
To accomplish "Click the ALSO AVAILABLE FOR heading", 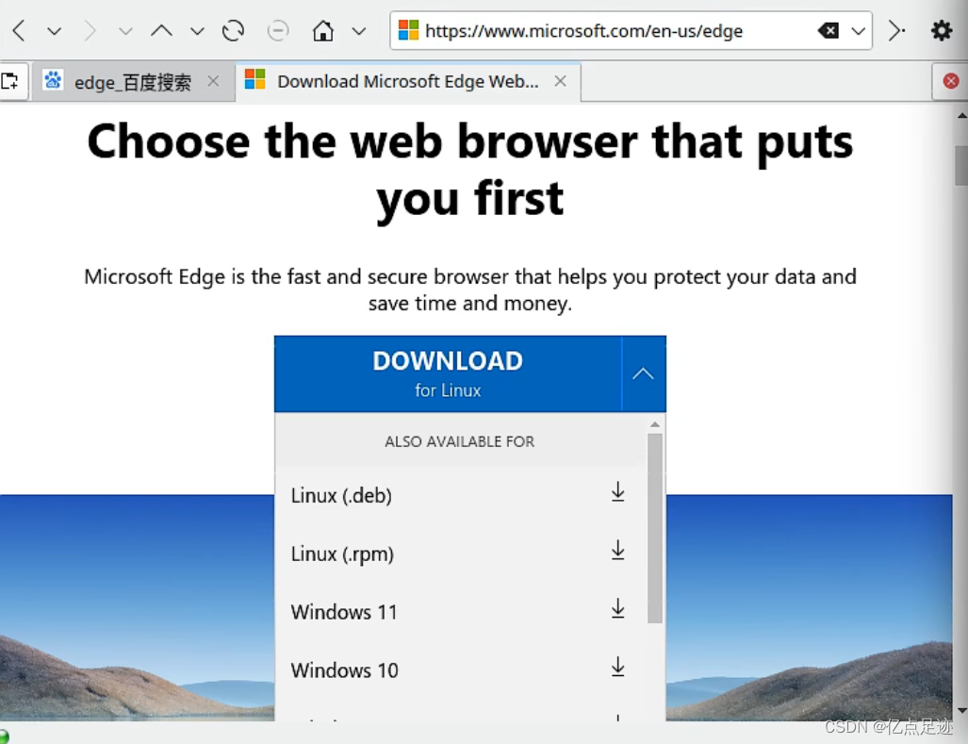I will point(460,441).
